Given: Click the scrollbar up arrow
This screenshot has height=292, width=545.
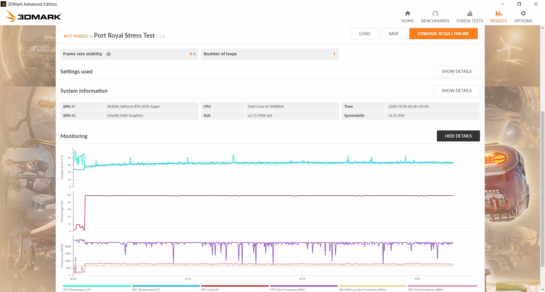Looking at the screenshot, I should point(542,28).
